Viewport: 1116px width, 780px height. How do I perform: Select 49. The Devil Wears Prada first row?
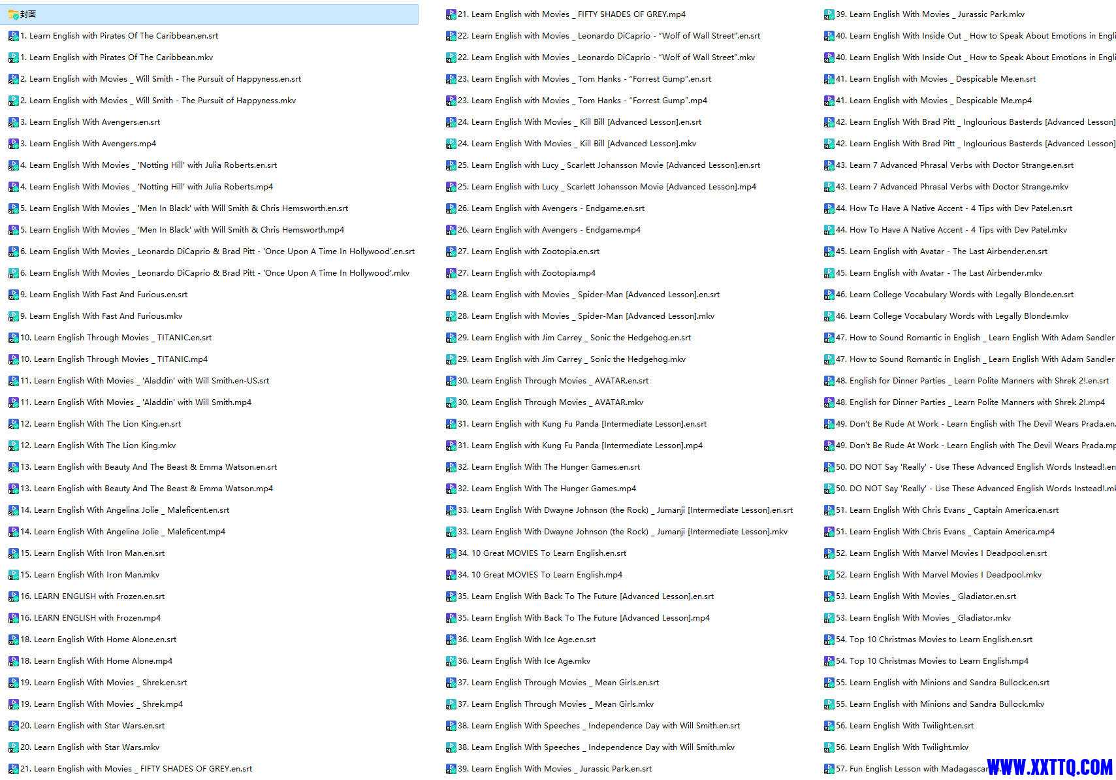tap(976, 423)
